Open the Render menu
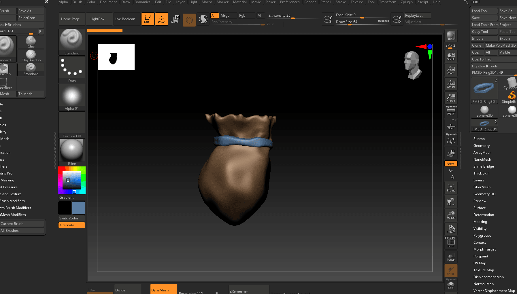 click(x=310, y=2)
